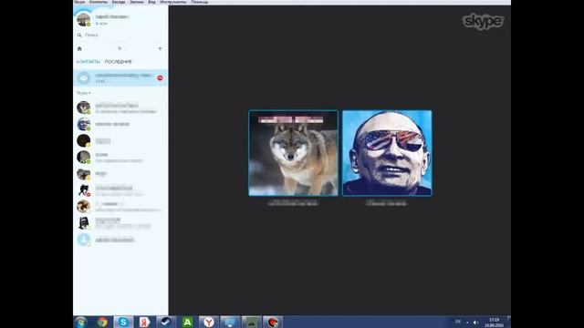
Task: Open the Беседа menu
Action: 119,2
